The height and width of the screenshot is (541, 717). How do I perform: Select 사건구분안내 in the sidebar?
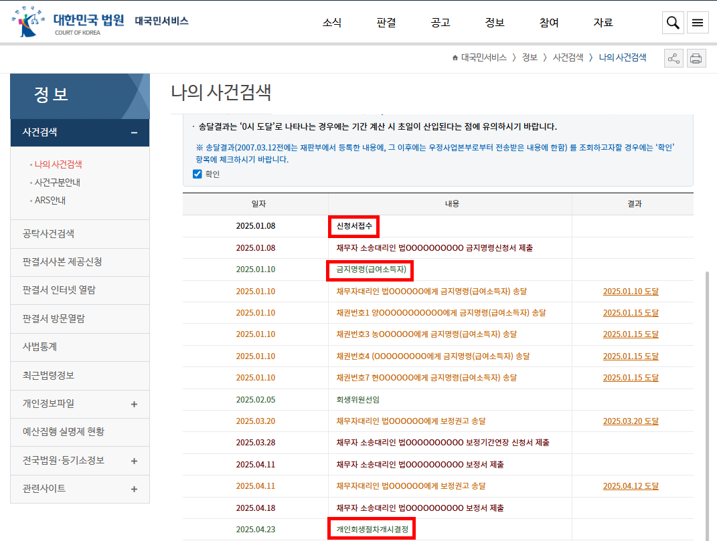click(58, 182)
